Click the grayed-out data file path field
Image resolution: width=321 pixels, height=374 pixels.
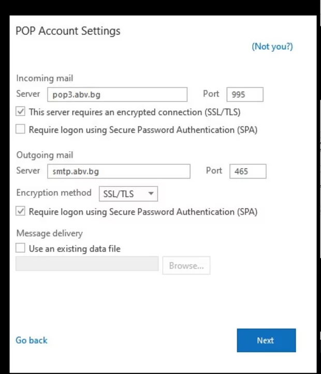tap(87, 265)
